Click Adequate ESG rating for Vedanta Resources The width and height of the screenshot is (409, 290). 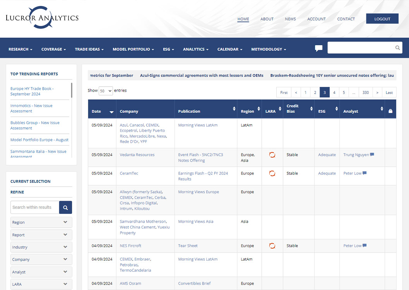point(327,155)
